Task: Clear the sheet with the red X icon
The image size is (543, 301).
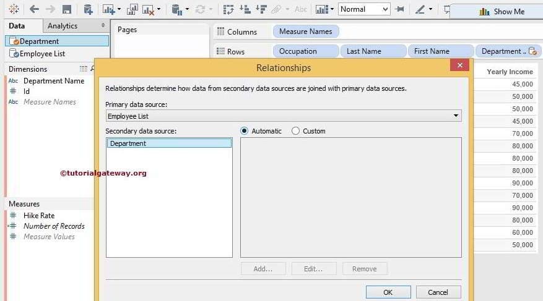Action: coord(148,10)
